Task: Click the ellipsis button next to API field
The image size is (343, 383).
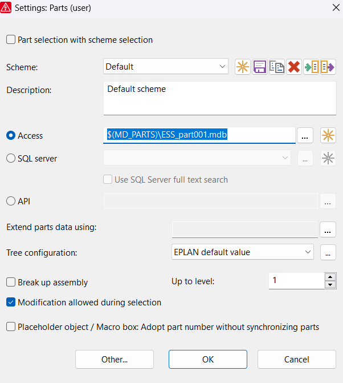Action: point(328,201)
